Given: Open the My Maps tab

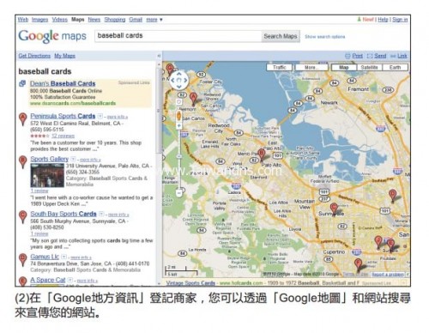Looking at the screenshot, I should [65, 56].
